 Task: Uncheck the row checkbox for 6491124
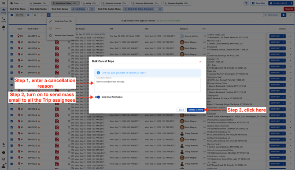pos(11,109)
